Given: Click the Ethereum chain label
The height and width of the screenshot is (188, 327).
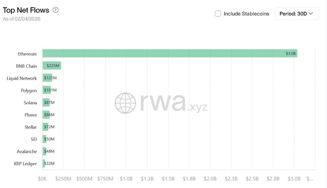Looking at the screenshot, I should point(27,54).
